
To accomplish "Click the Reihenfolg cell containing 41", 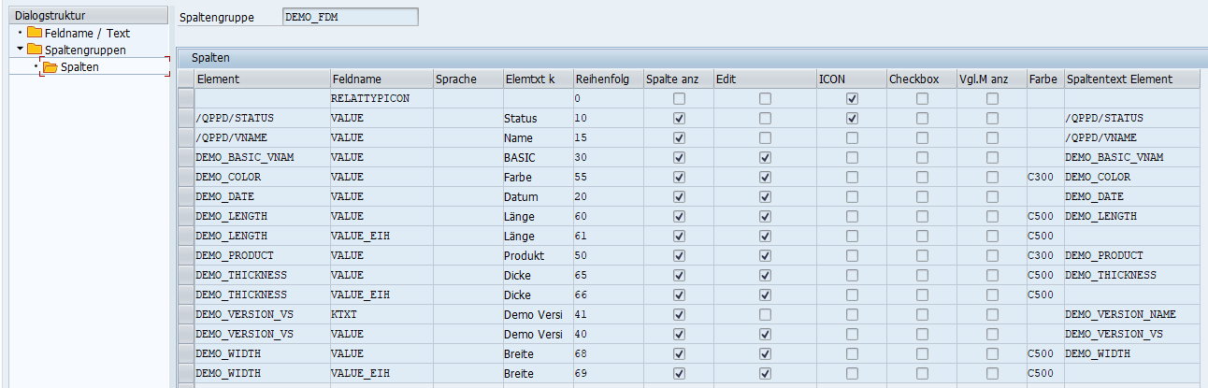I will click(606, 315).
